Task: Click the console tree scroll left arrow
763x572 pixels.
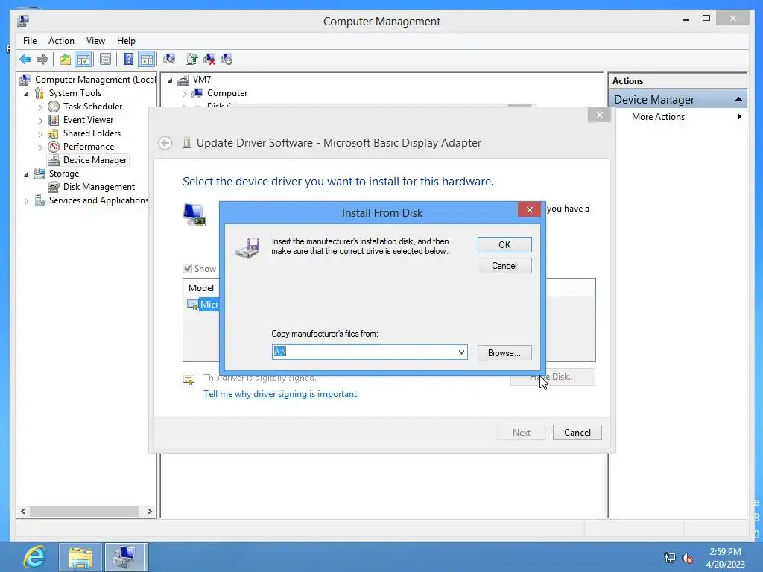Action: click(23, 511)
